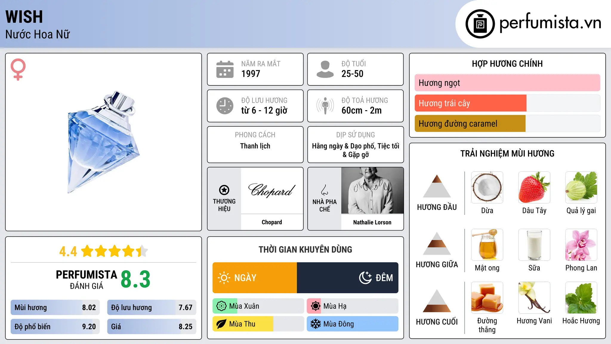The height and width of the screenshot is (344, 611).
Task: Click the Chopard brand name caption
Action: coord(272,222)
